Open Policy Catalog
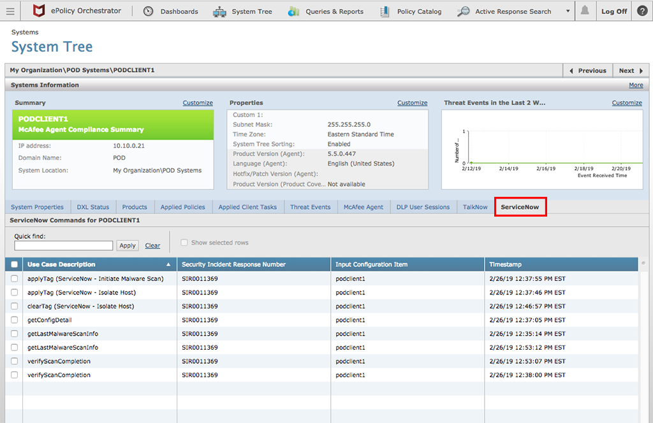Image resolution: width=653 pixels, height=423 pixels. [419, 11]
